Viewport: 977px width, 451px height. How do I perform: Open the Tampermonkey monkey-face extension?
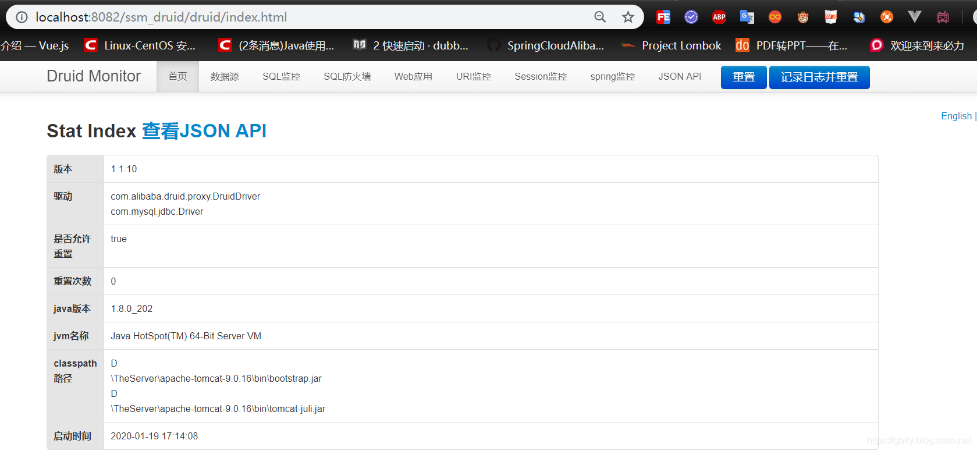coord(803,17)
